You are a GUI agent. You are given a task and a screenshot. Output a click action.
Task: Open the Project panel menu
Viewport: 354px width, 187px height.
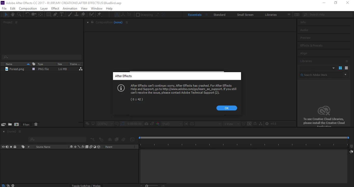16,22
